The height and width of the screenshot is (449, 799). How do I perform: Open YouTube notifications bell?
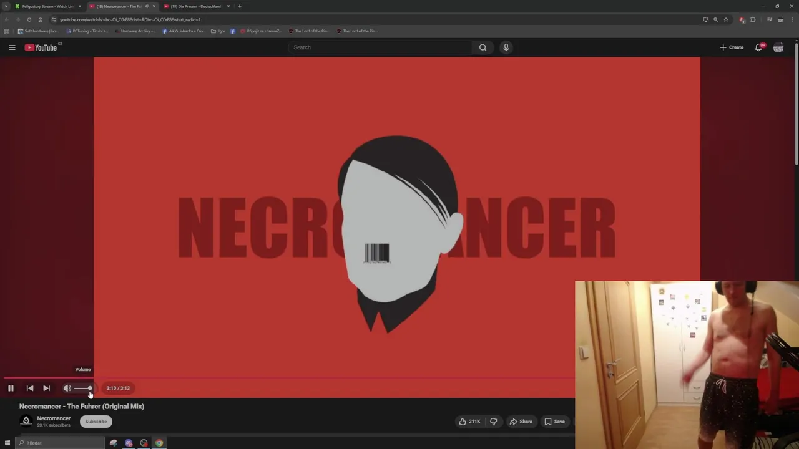click(759, 47)
